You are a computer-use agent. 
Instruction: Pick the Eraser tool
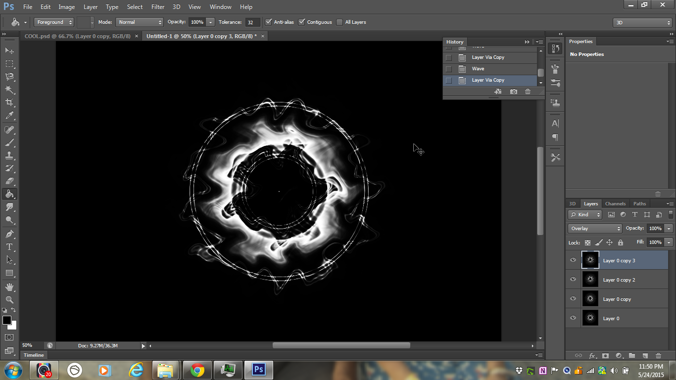[x=9, y=181]
